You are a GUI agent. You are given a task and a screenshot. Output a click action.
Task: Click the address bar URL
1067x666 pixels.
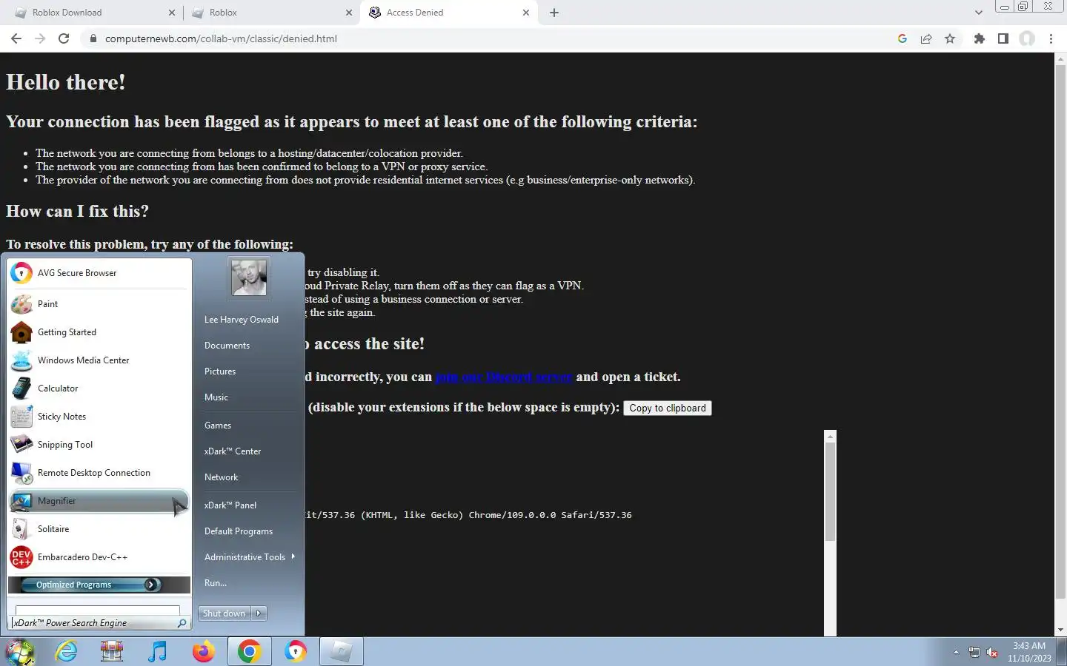(221, 38)
